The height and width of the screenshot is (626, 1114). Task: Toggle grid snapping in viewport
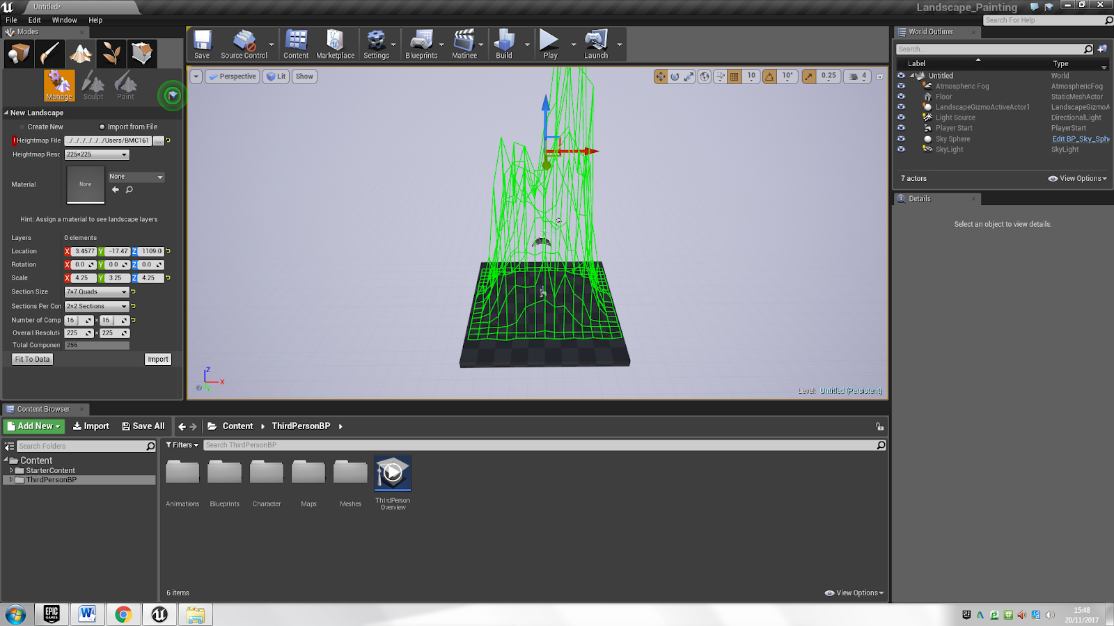(x=735, y=77)
